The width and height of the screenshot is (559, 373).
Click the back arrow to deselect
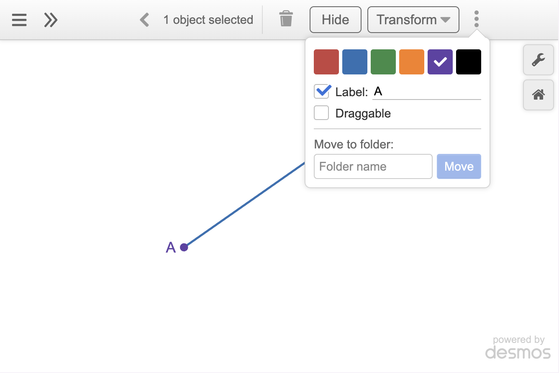(145, 20)
